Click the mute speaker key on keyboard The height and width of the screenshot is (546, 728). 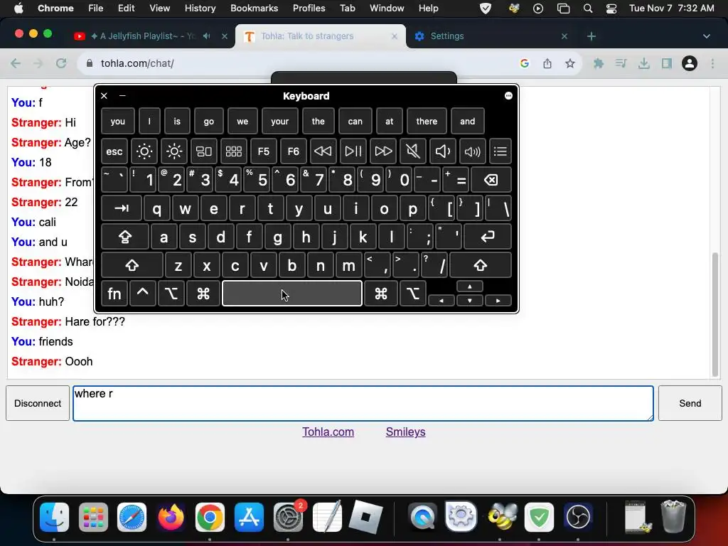pyautogui.click(x=413, y=151)
